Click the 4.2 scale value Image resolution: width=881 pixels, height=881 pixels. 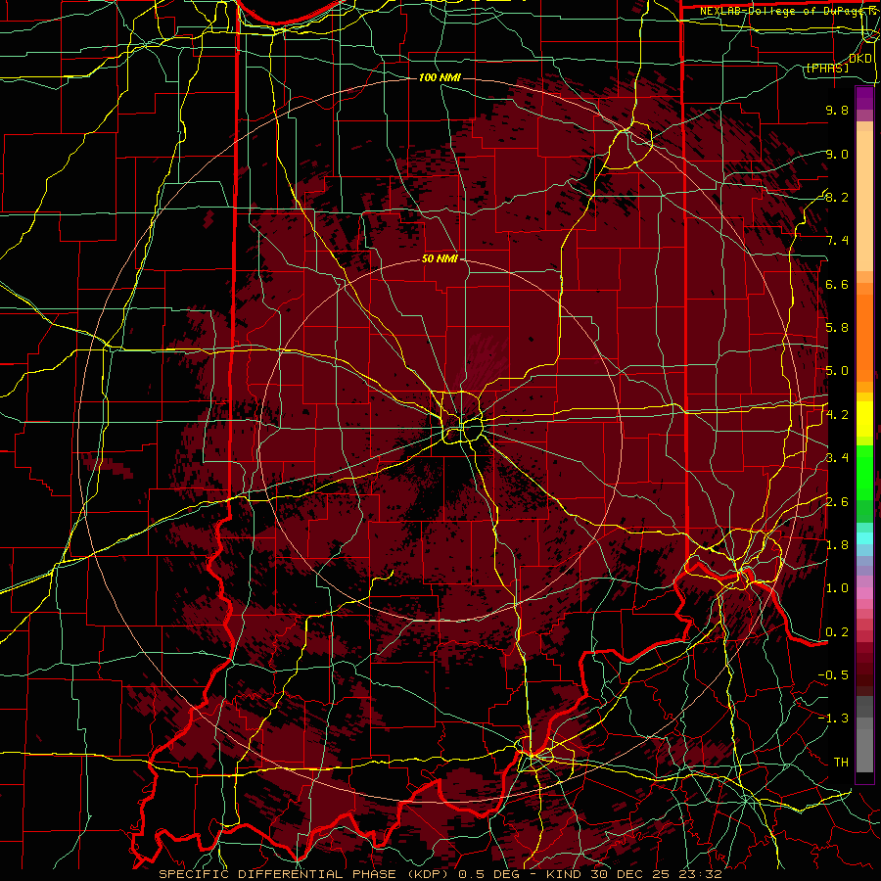(837, 415)
